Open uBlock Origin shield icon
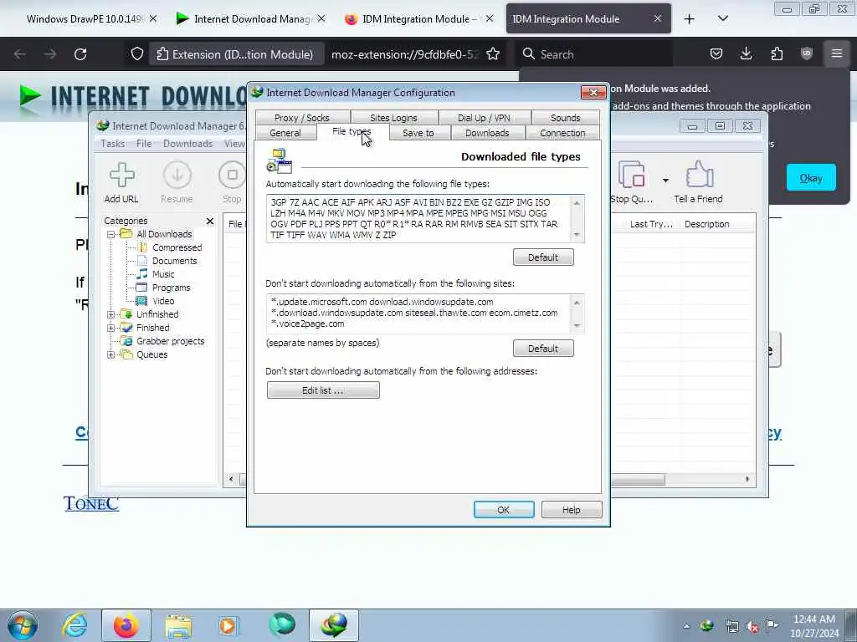 [807, 53]
